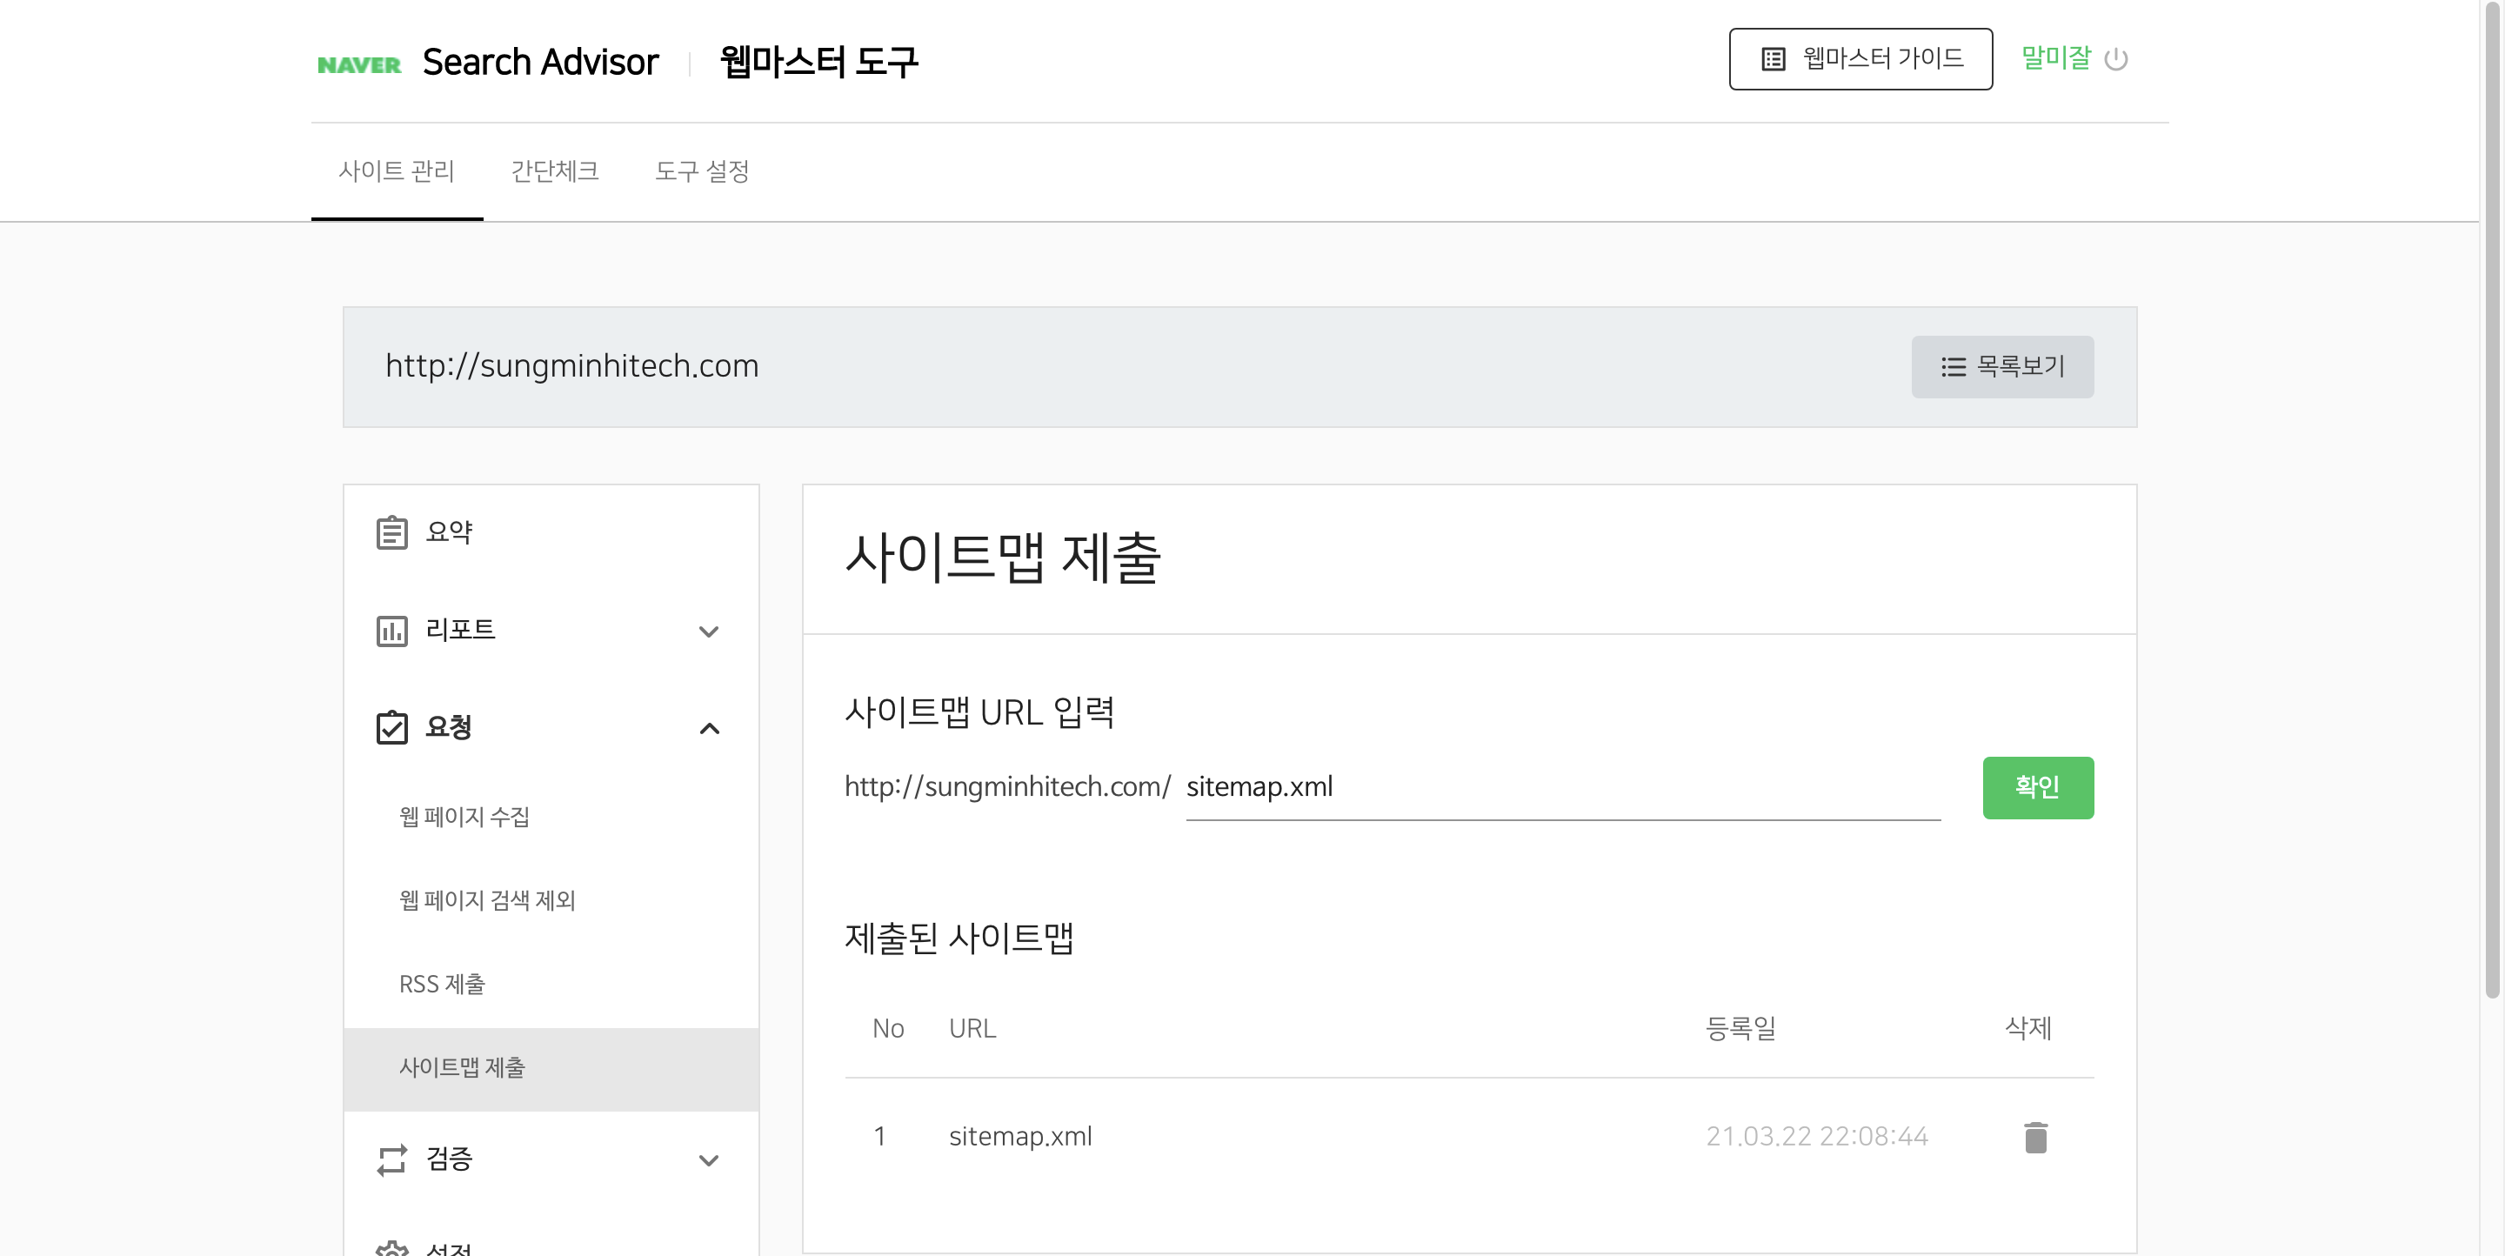Screen dimensions: 2505x1256
Task: Expand the 리포트 menu chevron
Action: click(x=709, y=631)
